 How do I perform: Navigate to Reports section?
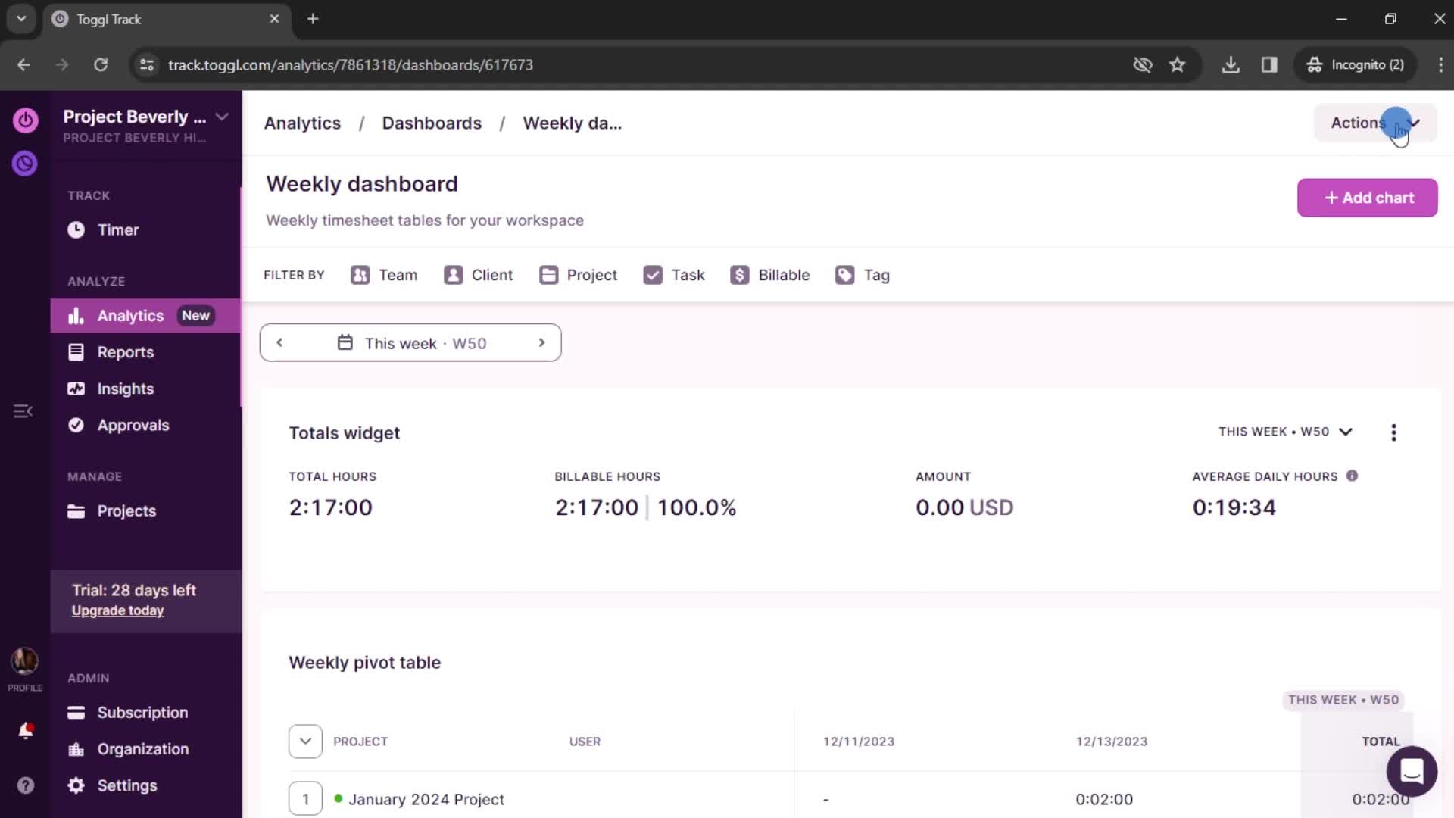point(126,351)
